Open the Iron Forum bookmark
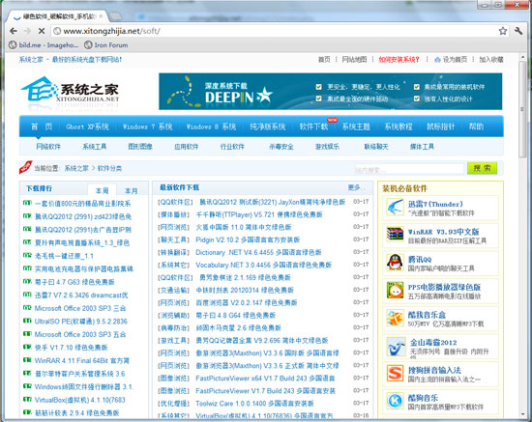The image size is (532, 422). (106, 44)
